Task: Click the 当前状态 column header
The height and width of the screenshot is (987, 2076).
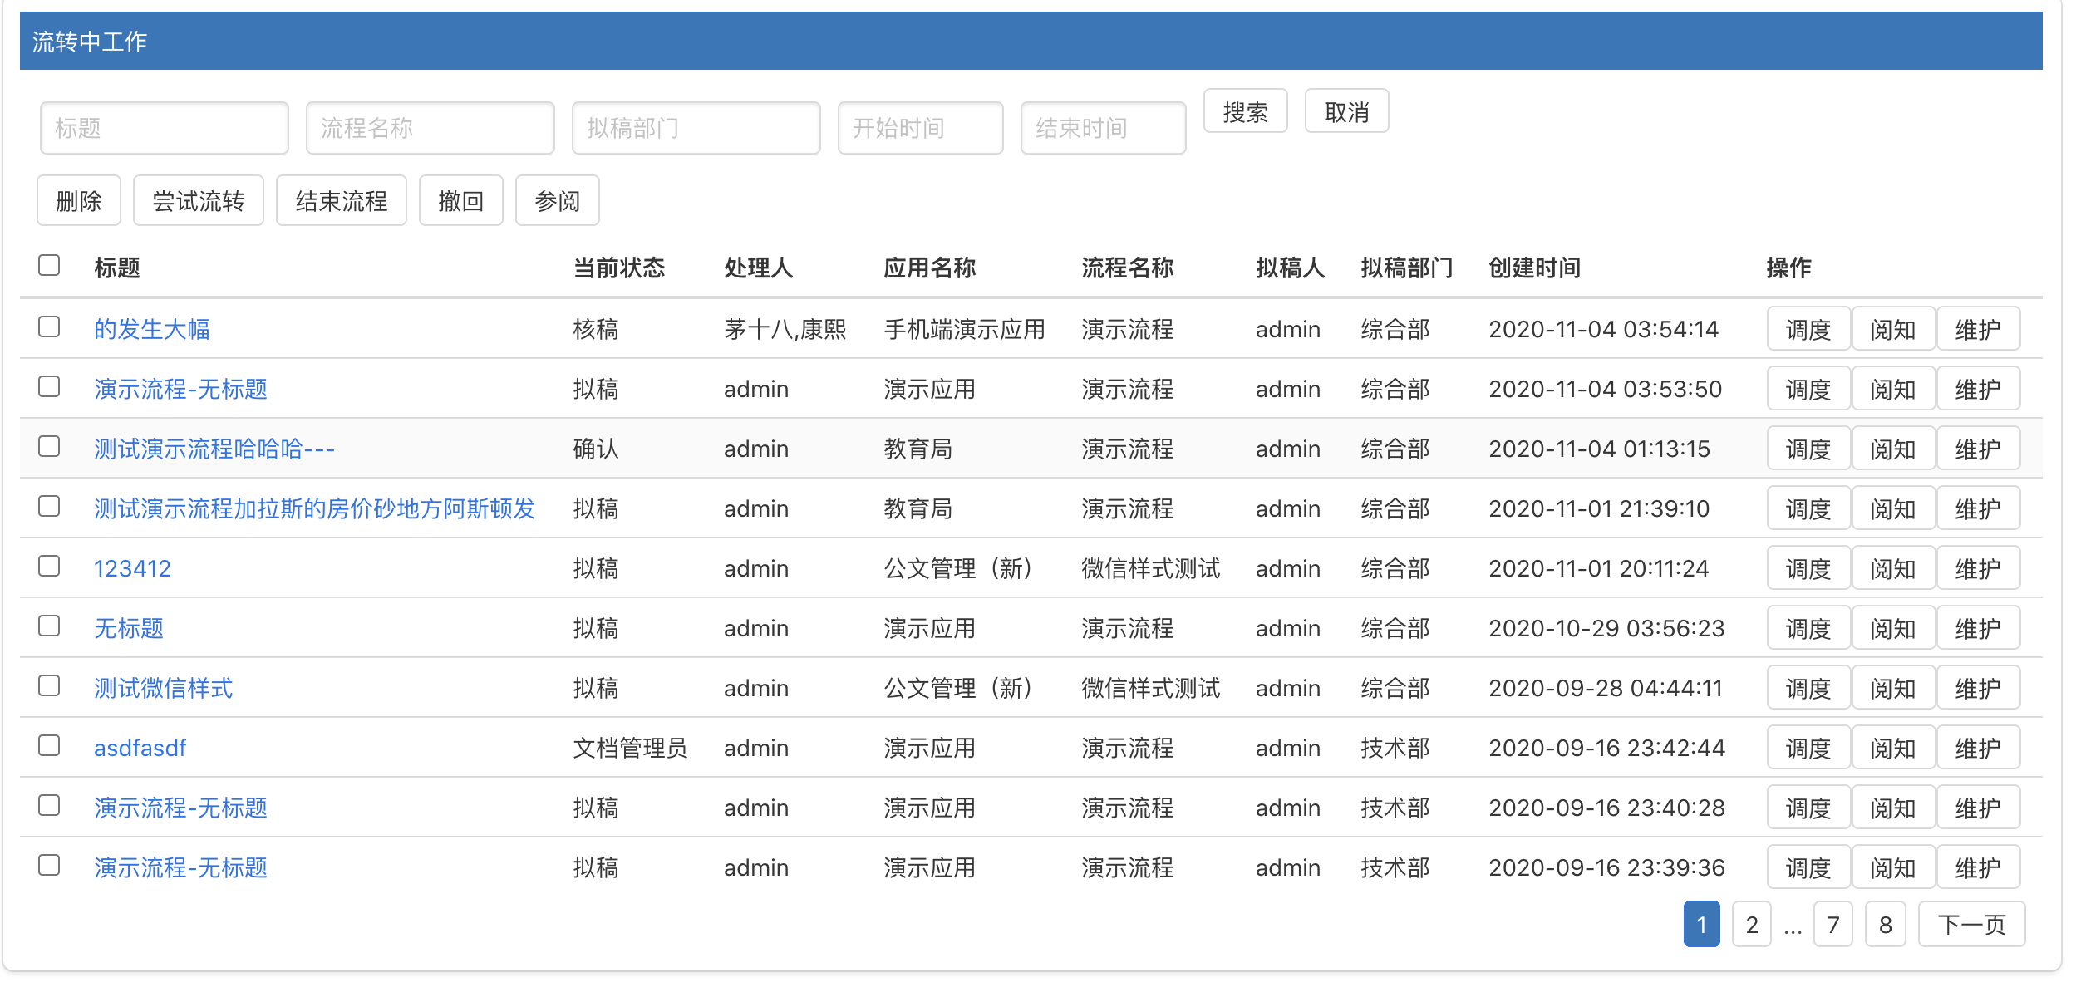Action: tap(619, 268)
